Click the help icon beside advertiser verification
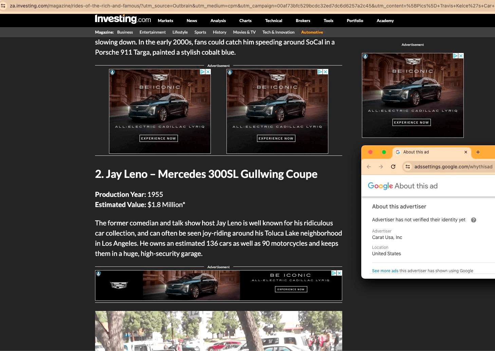The image size is (495, 351). (x=474, y=220)
